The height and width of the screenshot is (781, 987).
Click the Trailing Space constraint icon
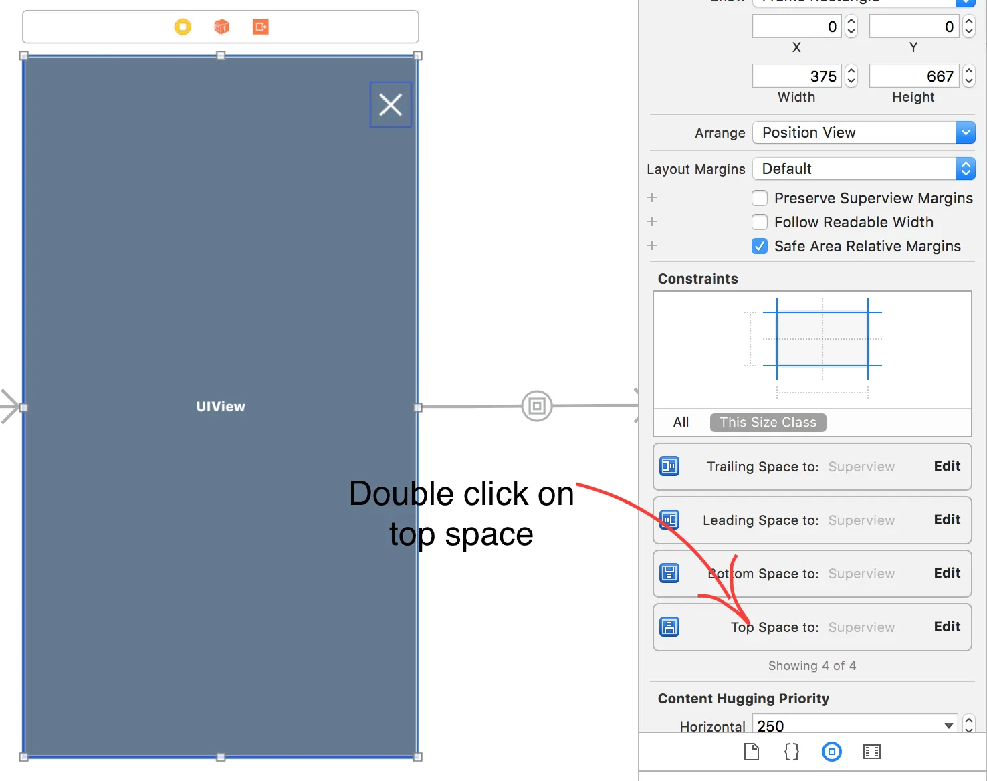pyautogui.click(x=669, y=466)
